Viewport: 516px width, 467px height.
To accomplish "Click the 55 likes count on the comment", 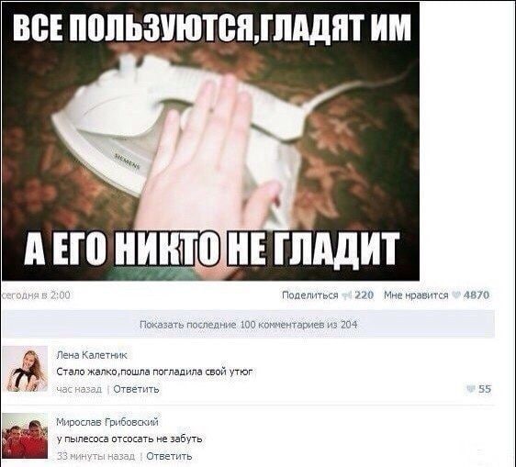I will pyautogui.click(x=485, y=389).
